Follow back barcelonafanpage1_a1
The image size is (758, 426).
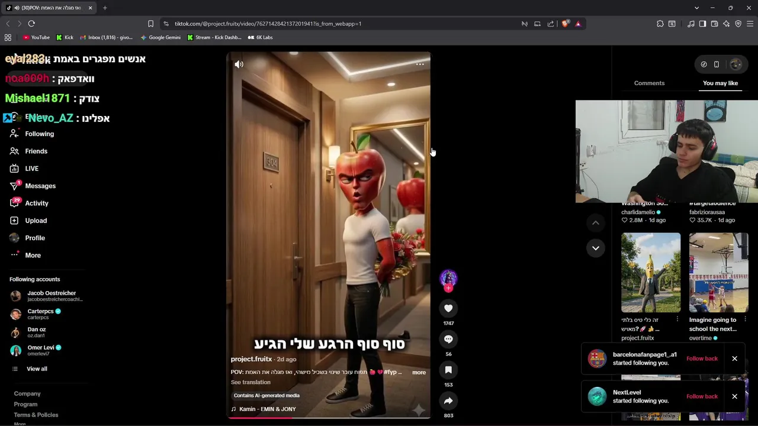coord(702,359)
